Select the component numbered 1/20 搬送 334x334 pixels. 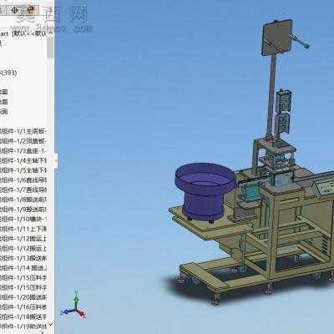tap(23, 297)
